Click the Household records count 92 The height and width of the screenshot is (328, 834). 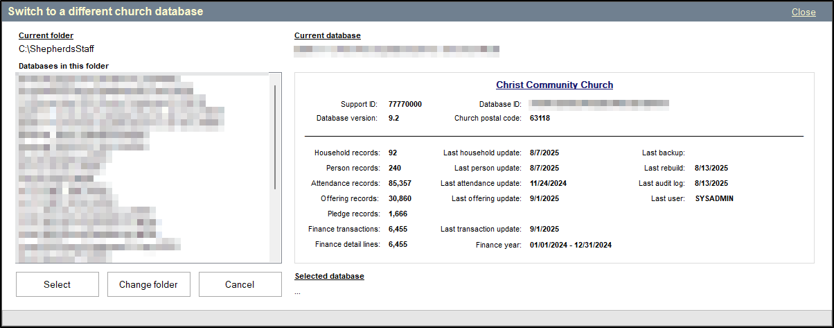coord(393,153)
